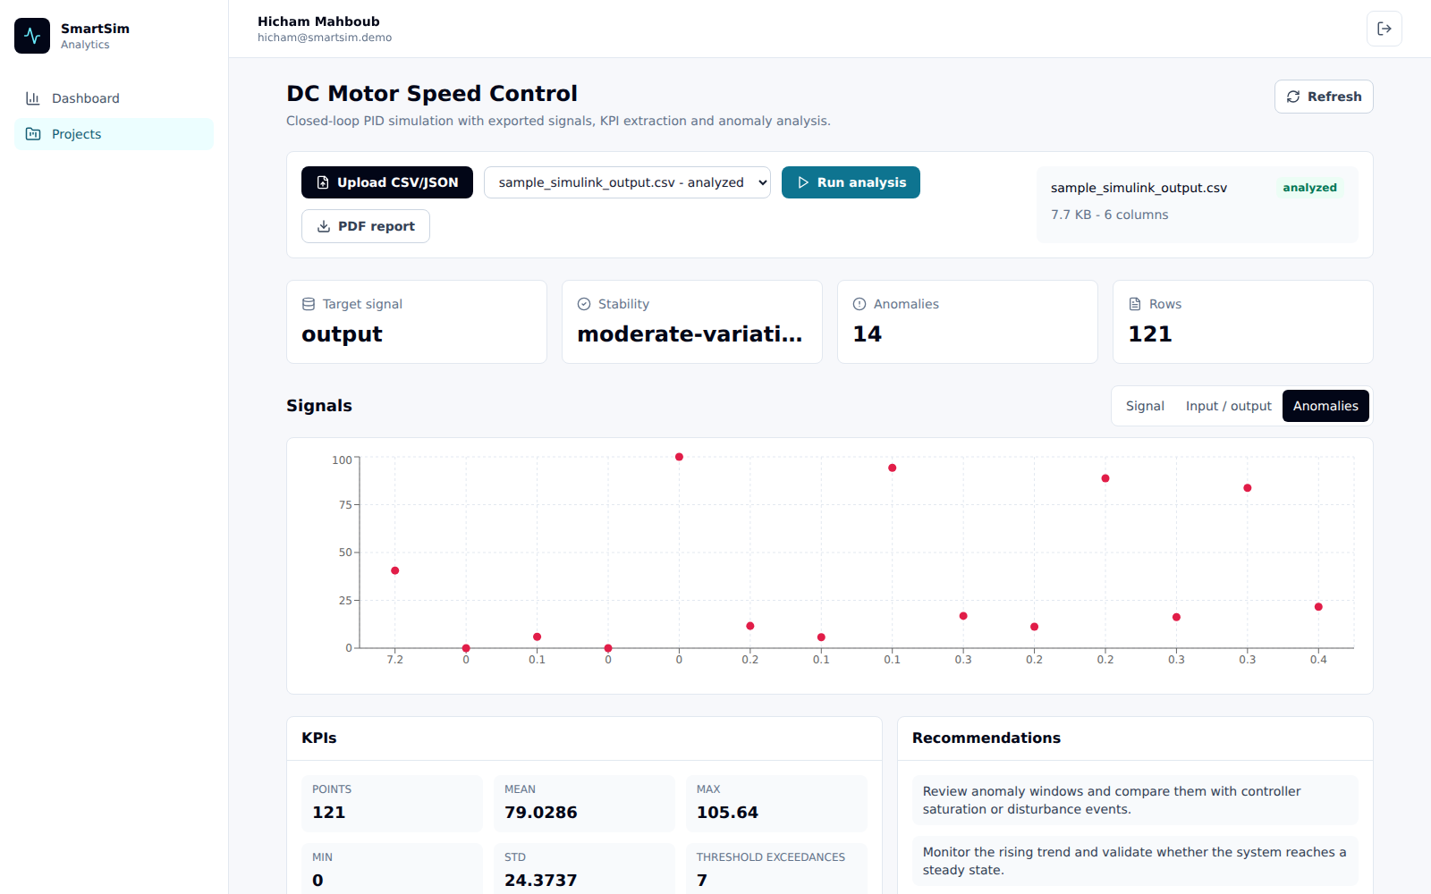Open the Projects page

click(x=114, y=134)
